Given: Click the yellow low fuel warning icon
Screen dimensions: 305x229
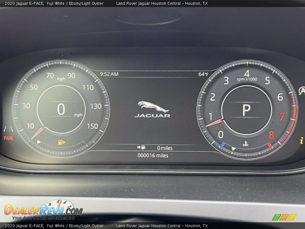Looking at the screenshot, I should coord(61,142).
